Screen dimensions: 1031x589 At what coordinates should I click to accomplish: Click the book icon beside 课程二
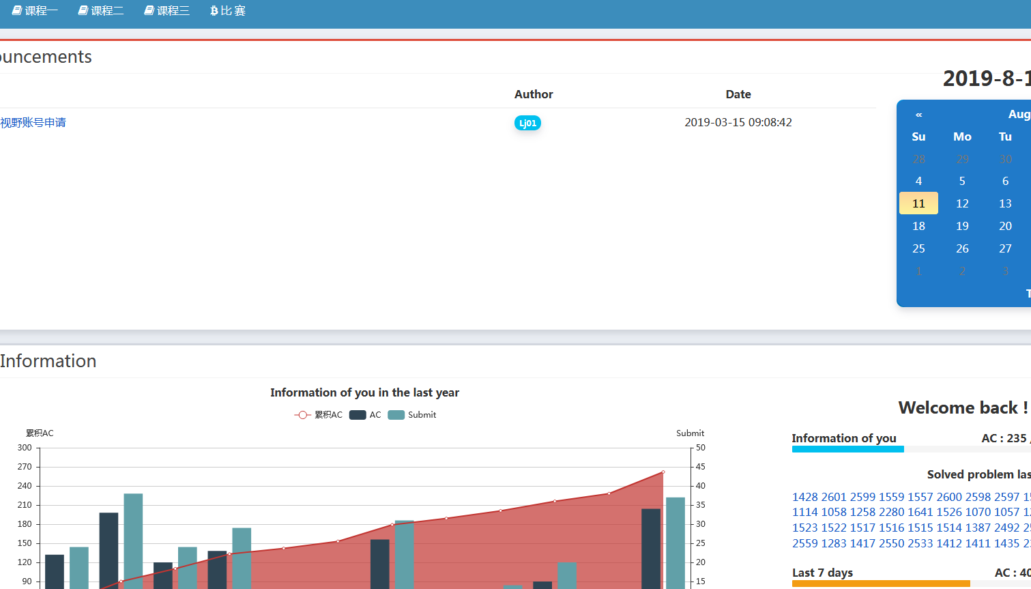click(83, 10)
